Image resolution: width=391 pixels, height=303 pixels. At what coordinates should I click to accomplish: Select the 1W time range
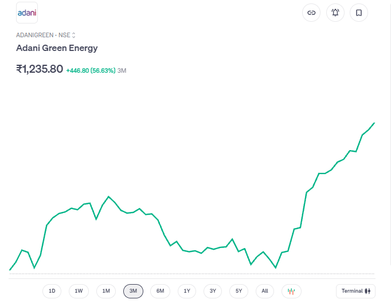pyautogui.click(x=79, y=291)
